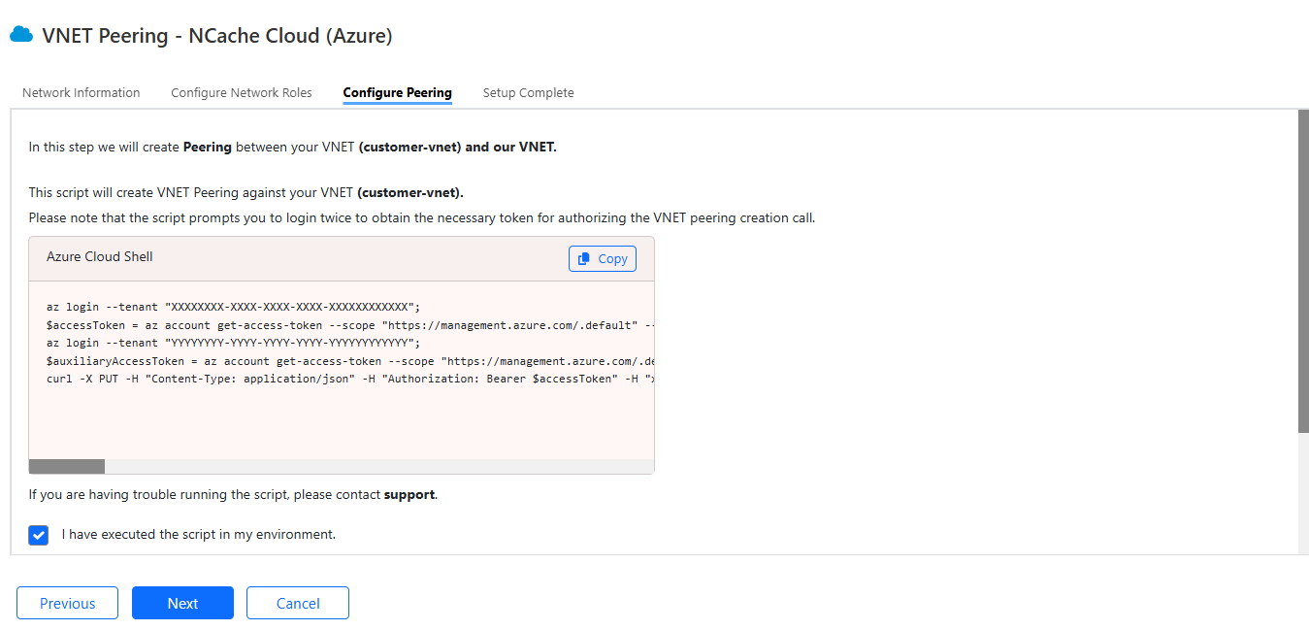Click the horizontal scrollbar thumb in the script box

point(67,467)
